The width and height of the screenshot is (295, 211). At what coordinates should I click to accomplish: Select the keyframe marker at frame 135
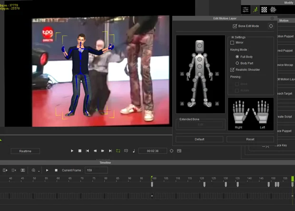click(237, 184)
